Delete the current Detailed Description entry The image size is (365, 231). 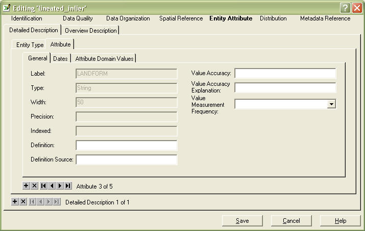[23, 202]
